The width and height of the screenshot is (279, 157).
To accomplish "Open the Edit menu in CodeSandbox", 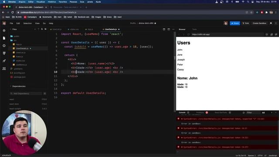I will tap(18, 23).
